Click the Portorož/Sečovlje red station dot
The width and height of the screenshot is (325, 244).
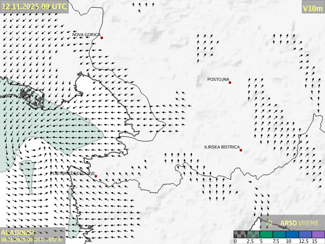[94, 174]
